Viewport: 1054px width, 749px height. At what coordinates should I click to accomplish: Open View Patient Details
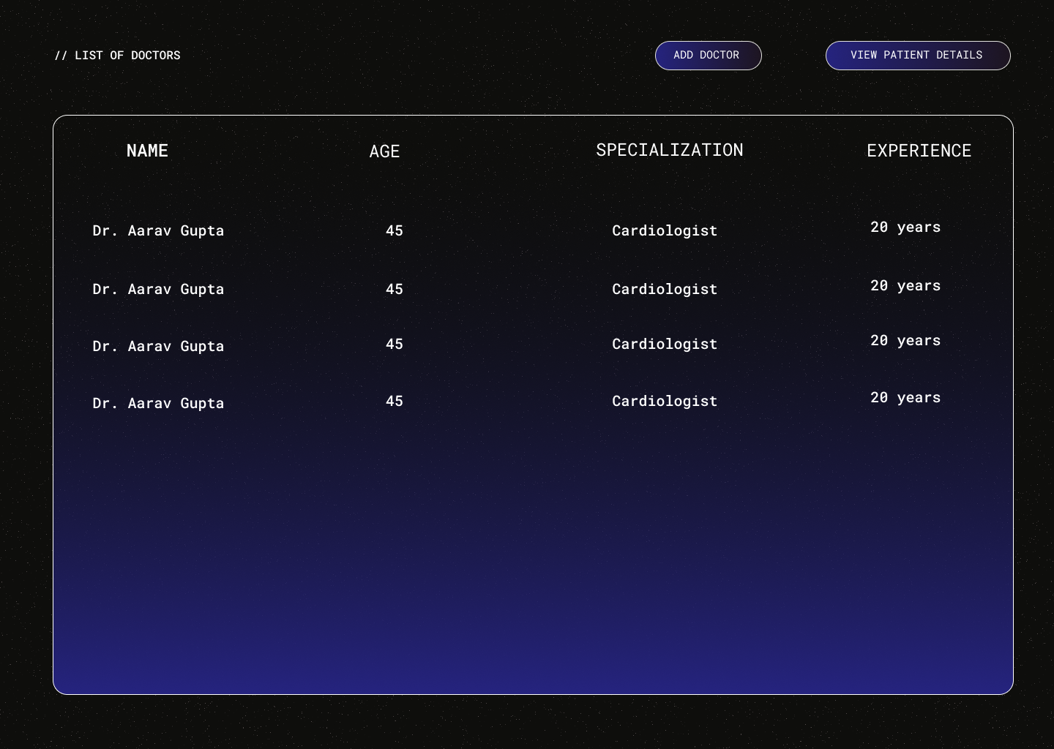[x=918, y=56]
